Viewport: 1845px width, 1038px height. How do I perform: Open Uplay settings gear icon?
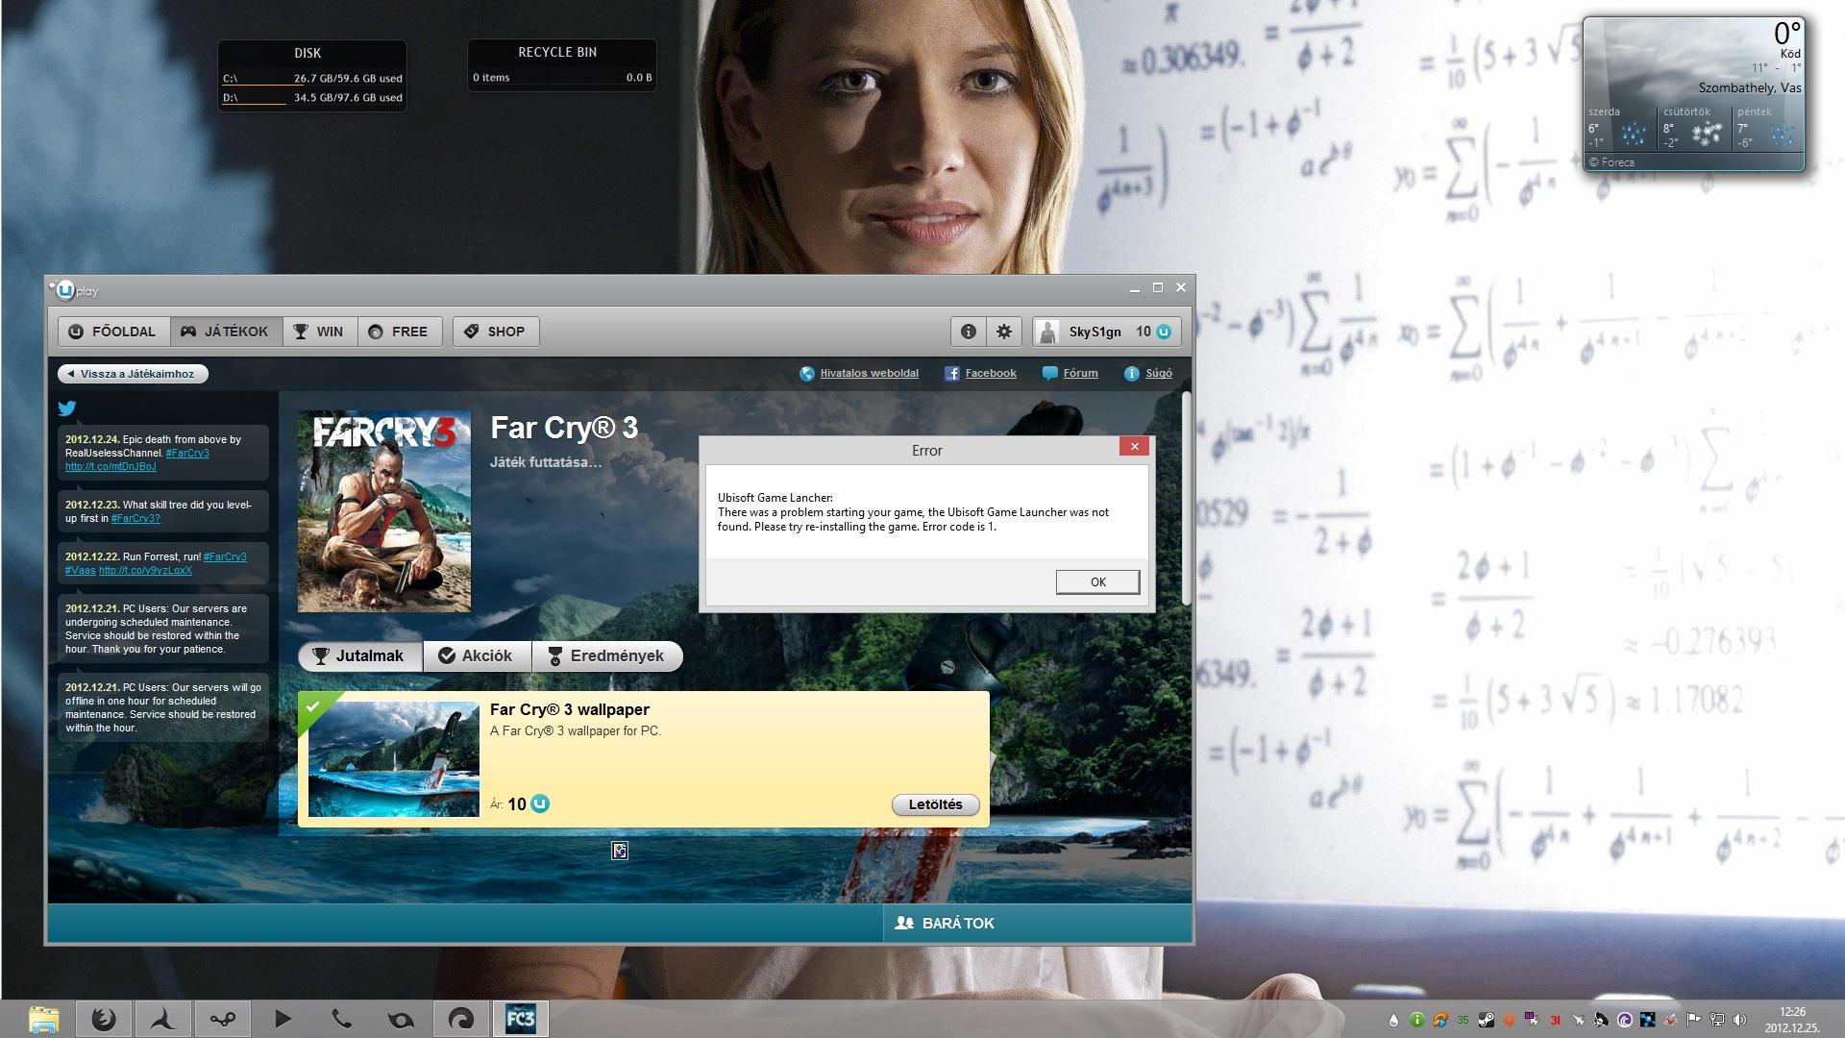point(1004,332)
